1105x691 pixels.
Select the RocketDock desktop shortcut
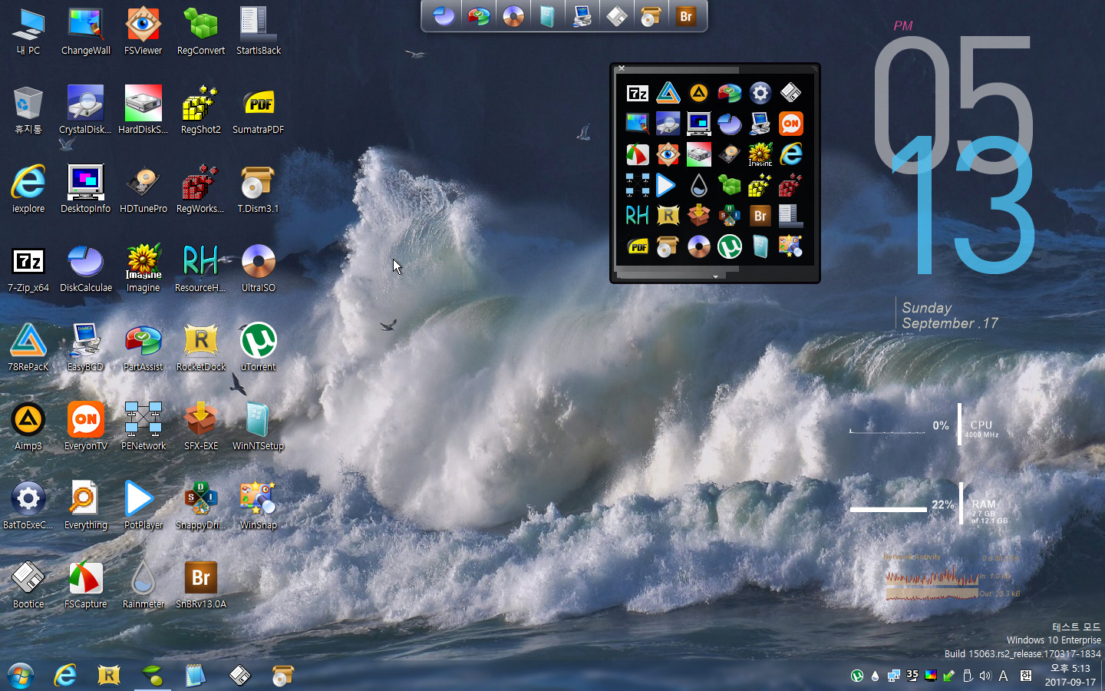201,348
